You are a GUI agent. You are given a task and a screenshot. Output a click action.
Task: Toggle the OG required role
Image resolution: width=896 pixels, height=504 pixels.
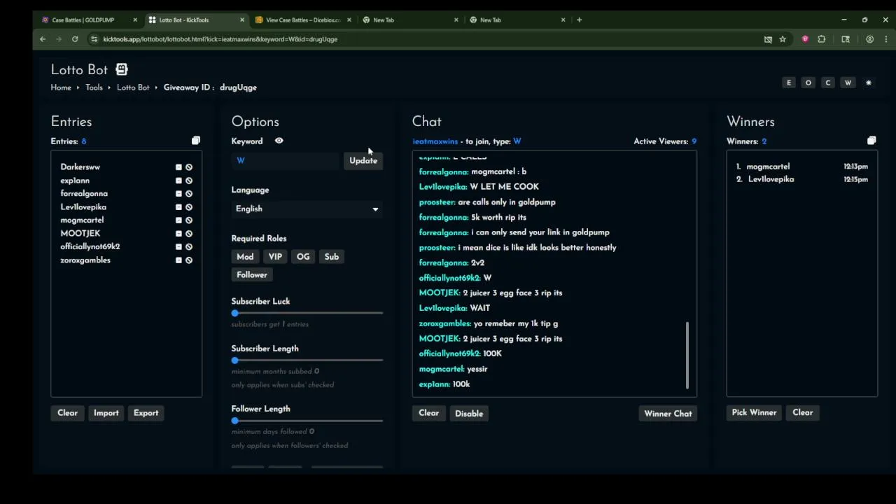click(303, 257)
